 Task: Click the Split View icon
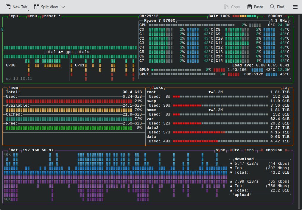point(37,7)
